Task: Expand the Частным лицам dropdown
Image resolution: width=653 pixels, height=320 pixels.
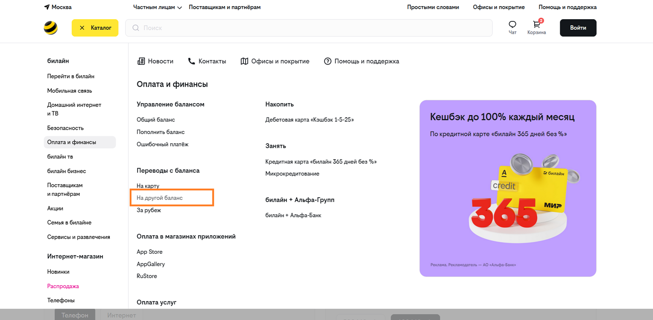Action: click(x=158, y=7)
